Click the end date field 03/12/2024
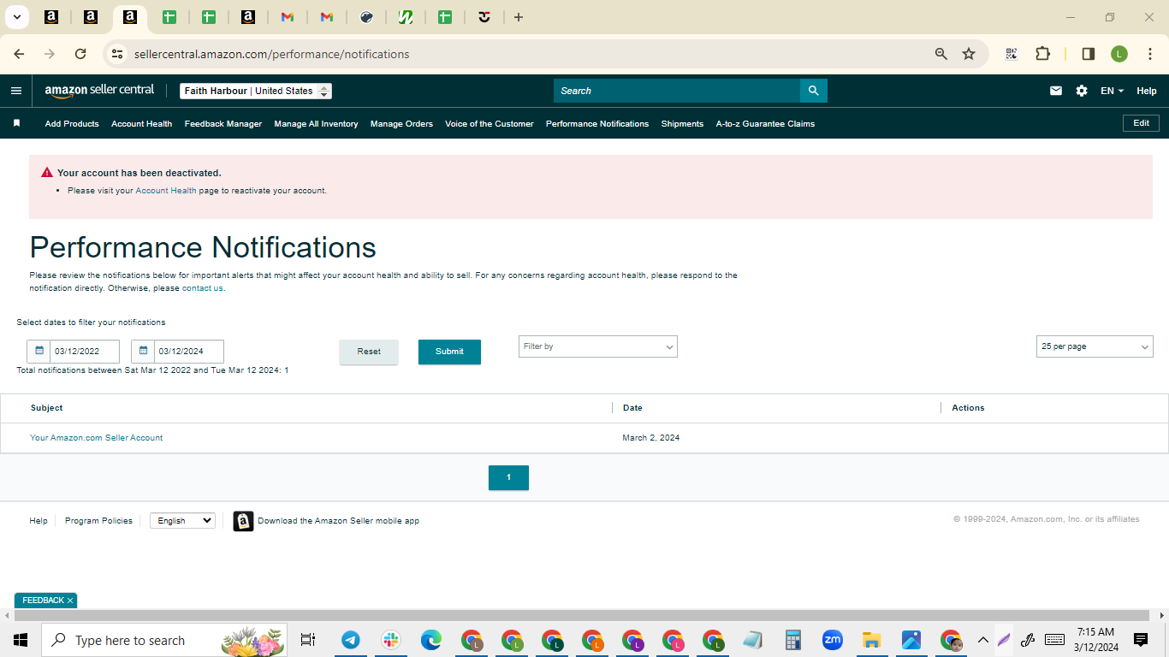 [x=189, y=351]
